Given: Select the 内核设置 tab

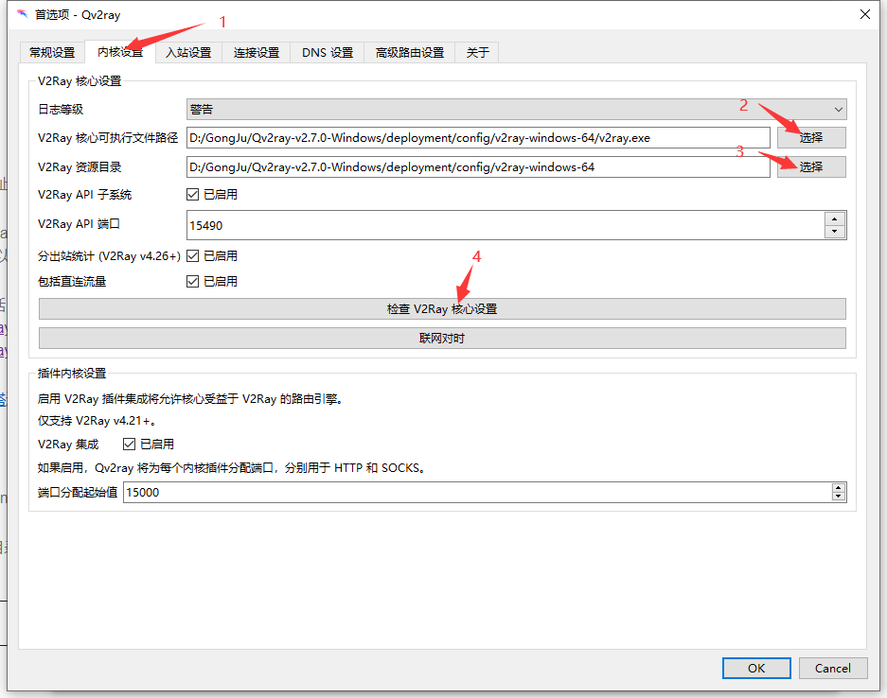Looking at the screenshot, I should click(120, 52).
